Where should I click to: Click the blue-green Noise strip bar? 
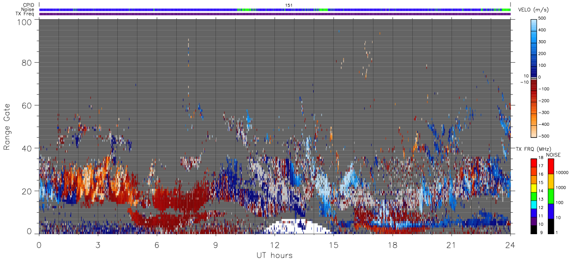click(275, 9)
